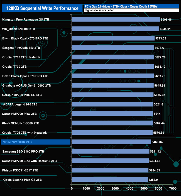Click the 5251.9 value

tap(153, 180)
